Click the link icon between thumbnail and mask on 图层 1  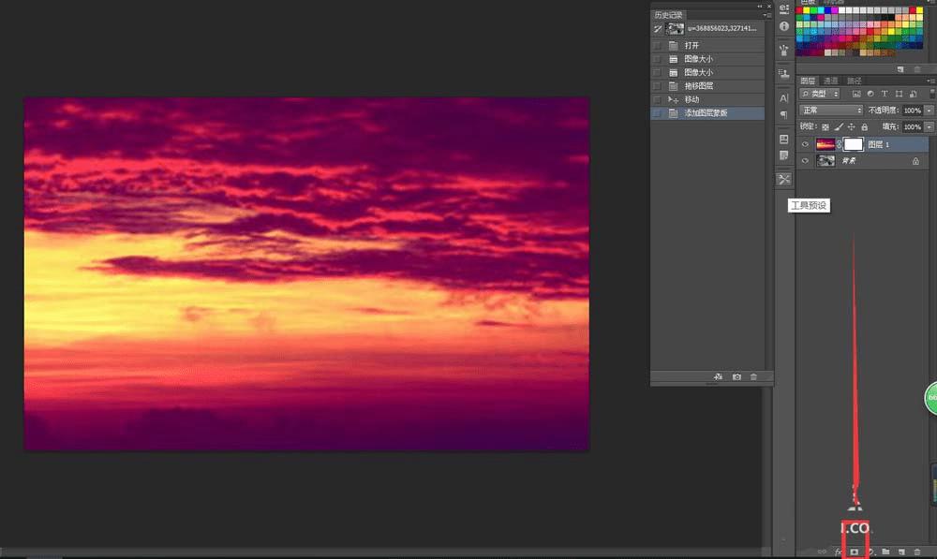pyautogui.click(x=839, y=144)
